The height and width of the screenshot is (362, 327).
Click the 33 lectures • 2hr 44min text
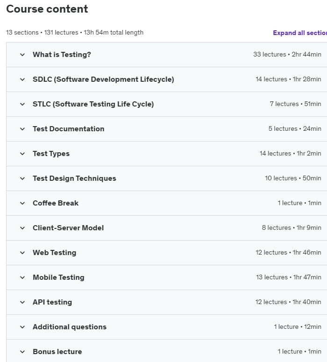[287, 55]
